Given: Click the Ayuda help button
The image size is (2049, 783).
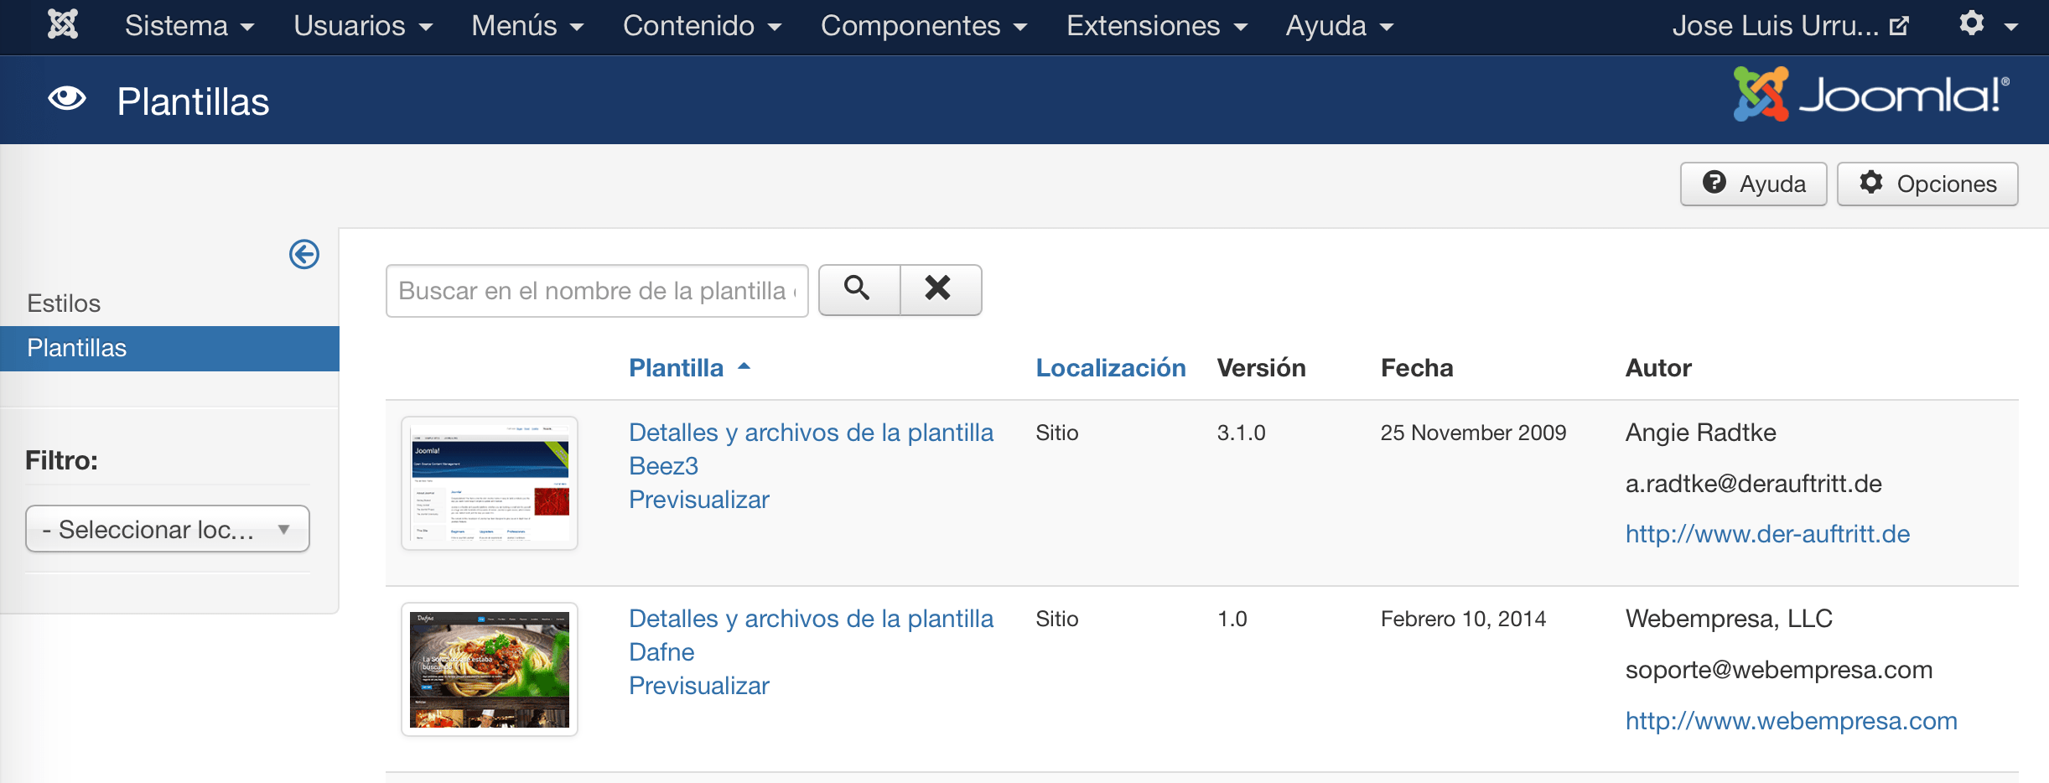Looking at the screenshot, I should coord(1753,184).
